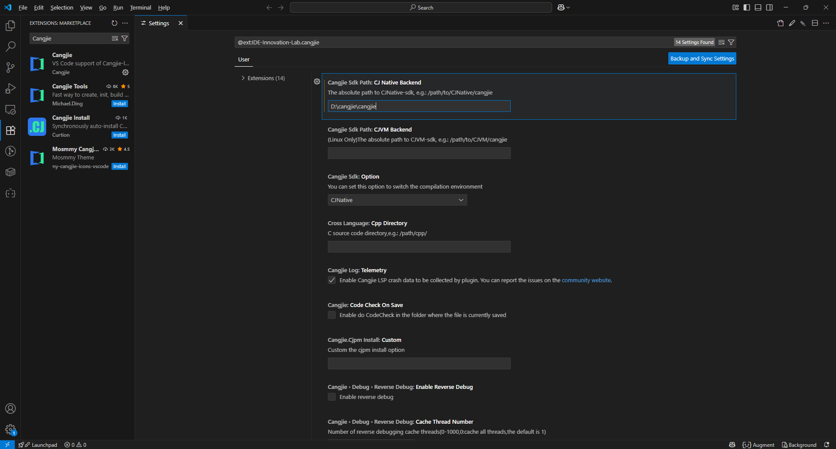This screenshot has height=449, width=836.
Task: Open Augment status bar item
Action: [x=758, y=445]
